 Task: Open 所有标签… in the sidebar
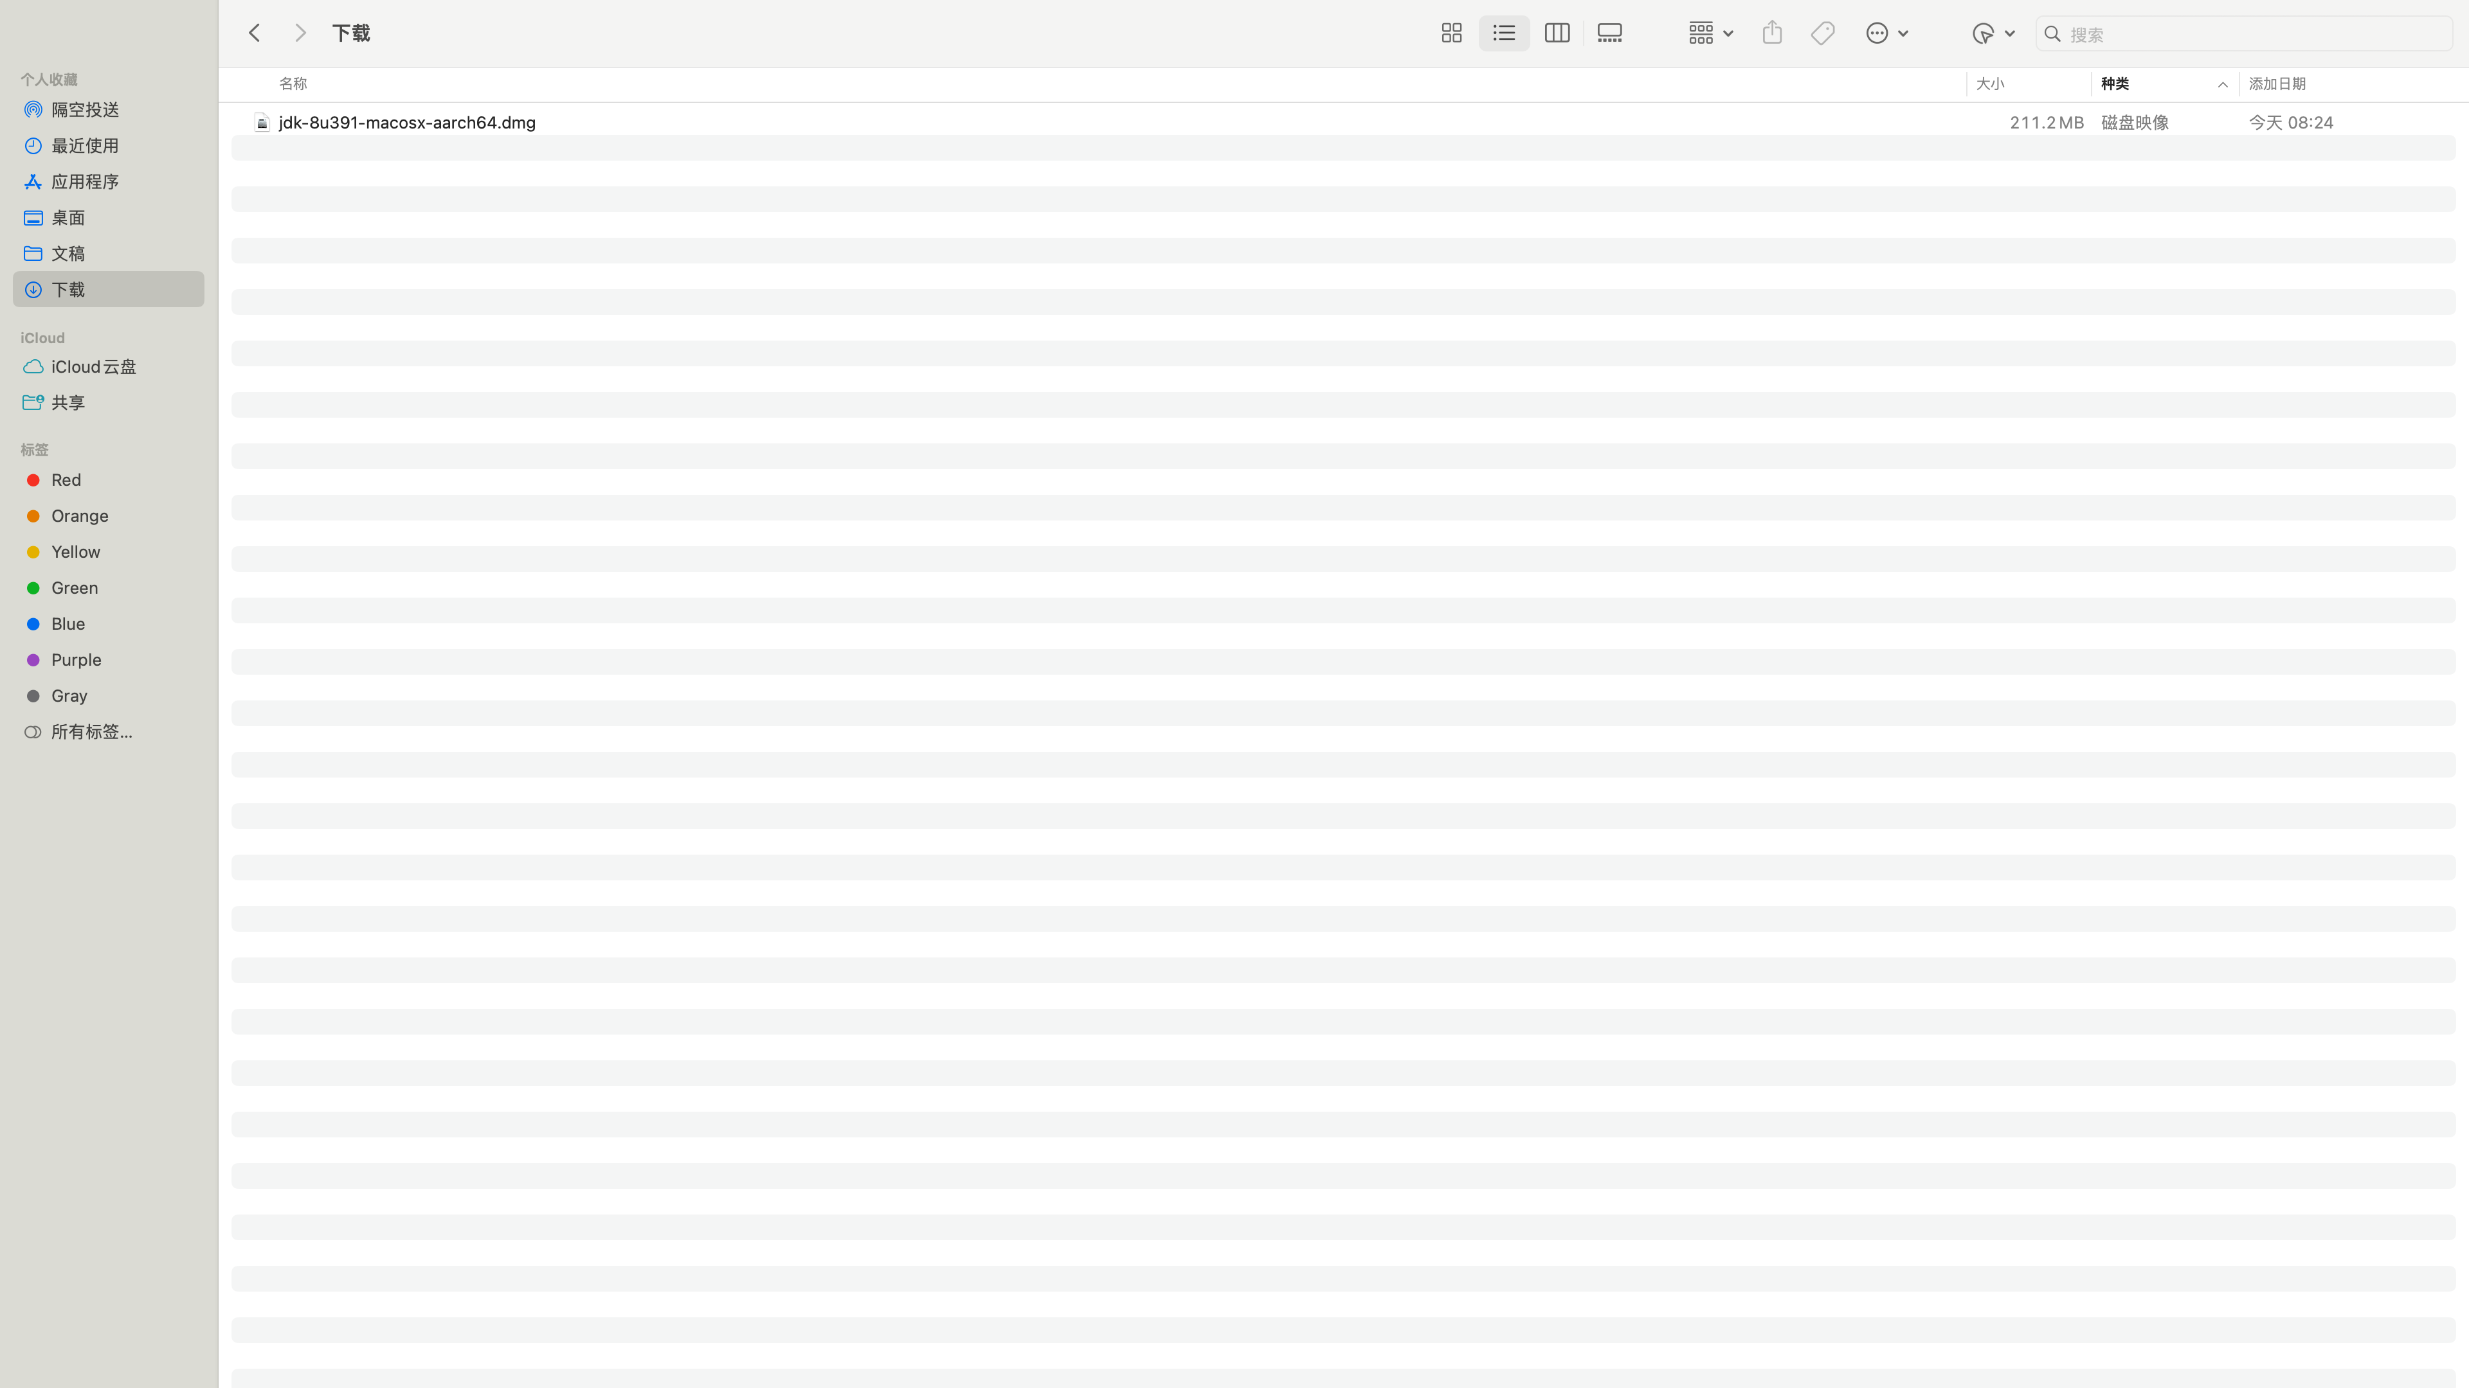click(x=108, y=732)
